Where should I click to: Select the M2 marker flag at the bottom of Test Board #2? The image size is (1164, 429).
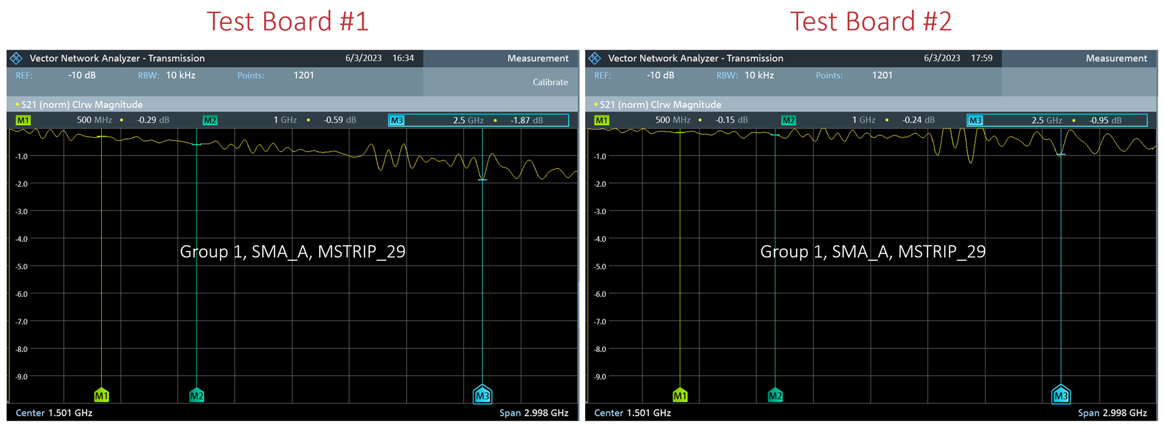775,395
